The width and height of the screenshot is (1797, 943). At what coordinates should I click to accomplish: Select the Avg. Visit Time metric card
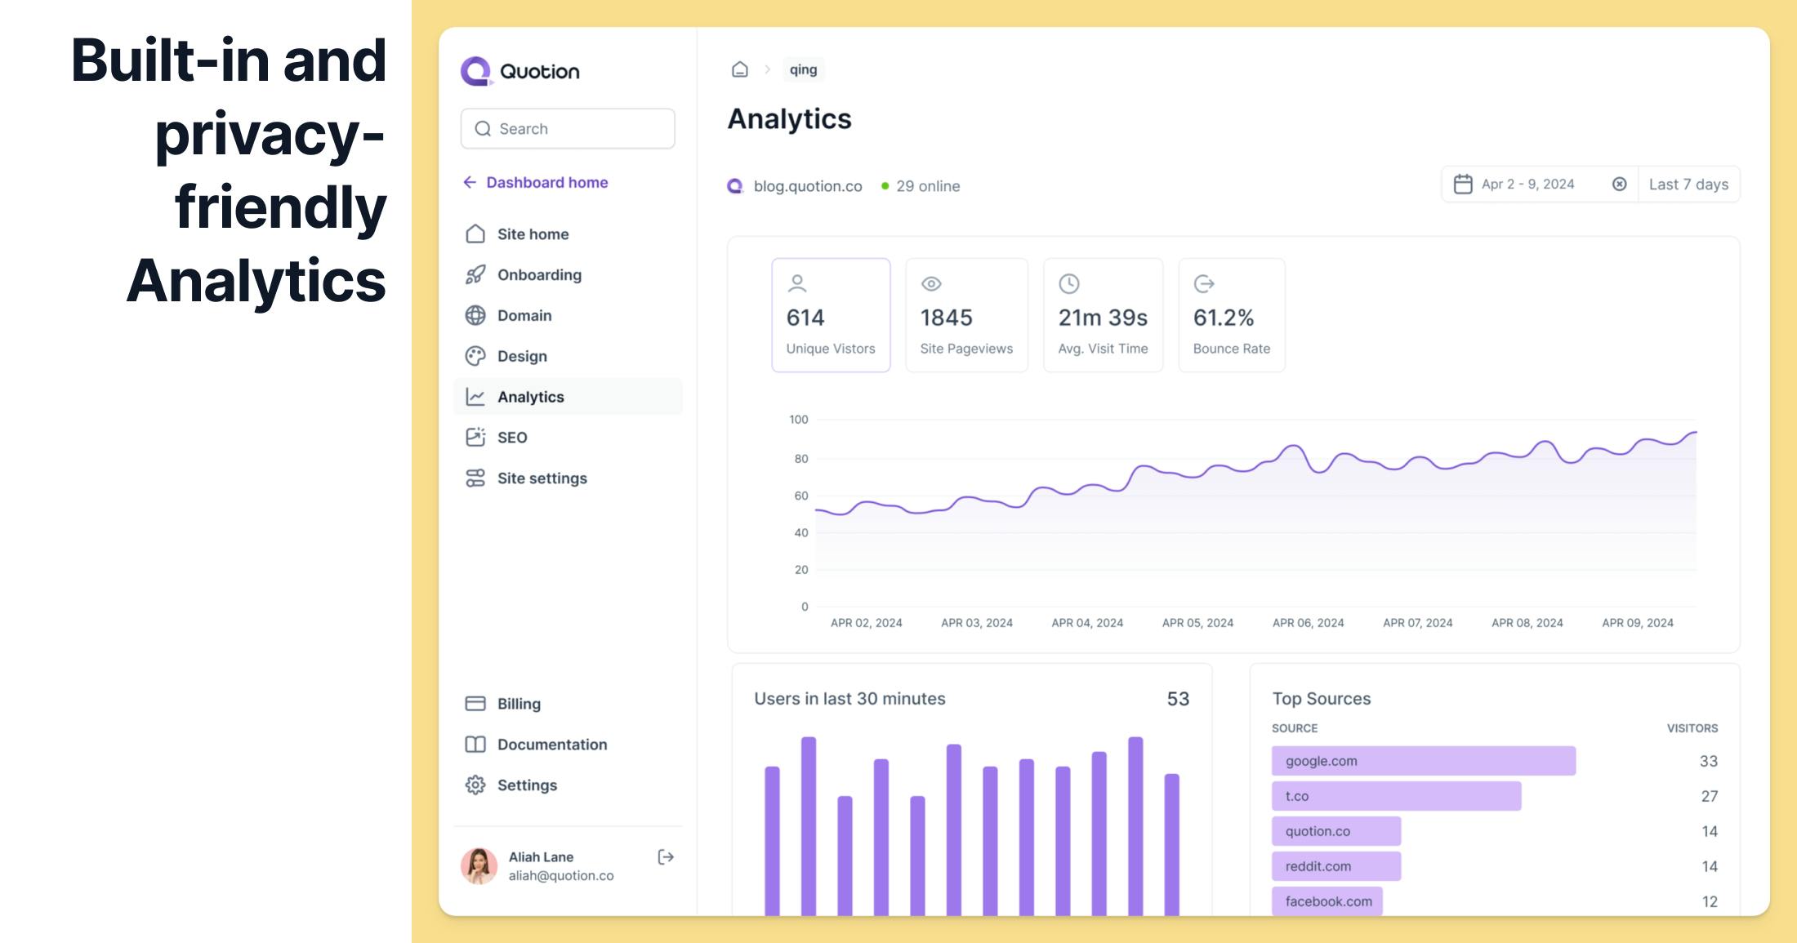coord(1103,315)
